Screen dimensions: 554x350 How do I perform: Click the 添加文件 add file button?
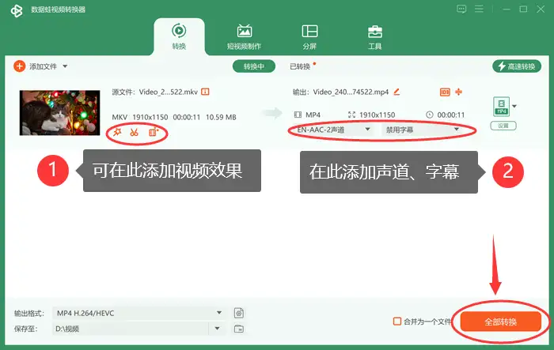(36, 66)
